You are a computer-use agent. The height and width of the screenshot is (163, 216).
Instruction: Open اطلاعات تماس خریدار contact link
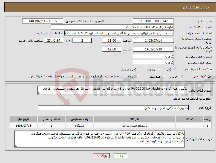(49, 33)
